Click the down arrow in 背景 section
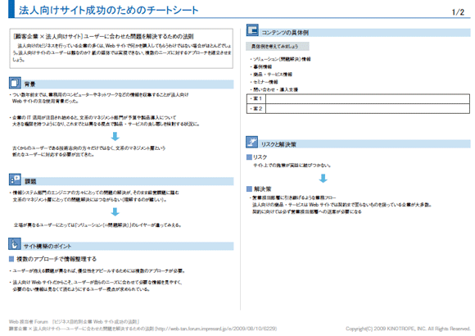The image size is (475, 336). pos(115,137)
